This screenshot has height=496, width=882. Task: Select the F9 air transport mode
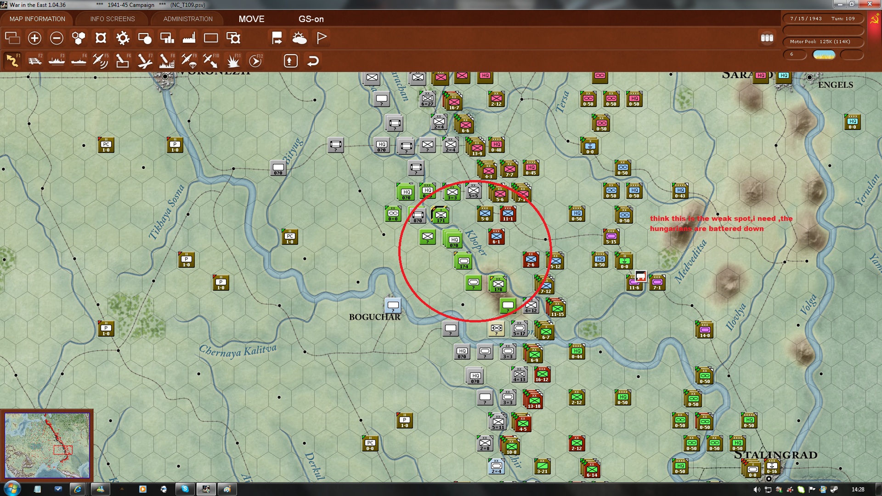(189, 60)
